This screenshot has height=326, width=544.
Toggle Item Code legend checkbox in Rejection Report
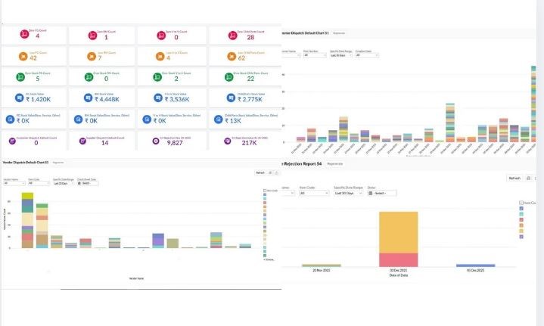521,203
